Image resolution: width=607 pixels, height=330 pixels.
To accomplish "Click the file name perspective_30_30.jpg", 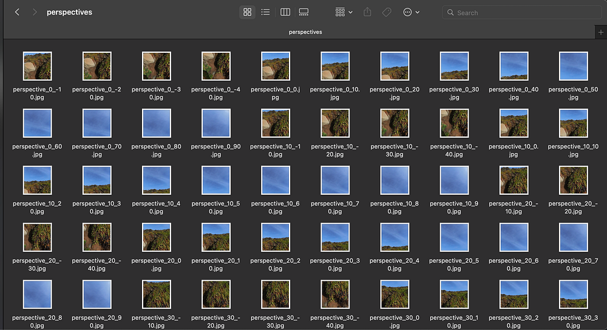I will [x=574, y=322].
